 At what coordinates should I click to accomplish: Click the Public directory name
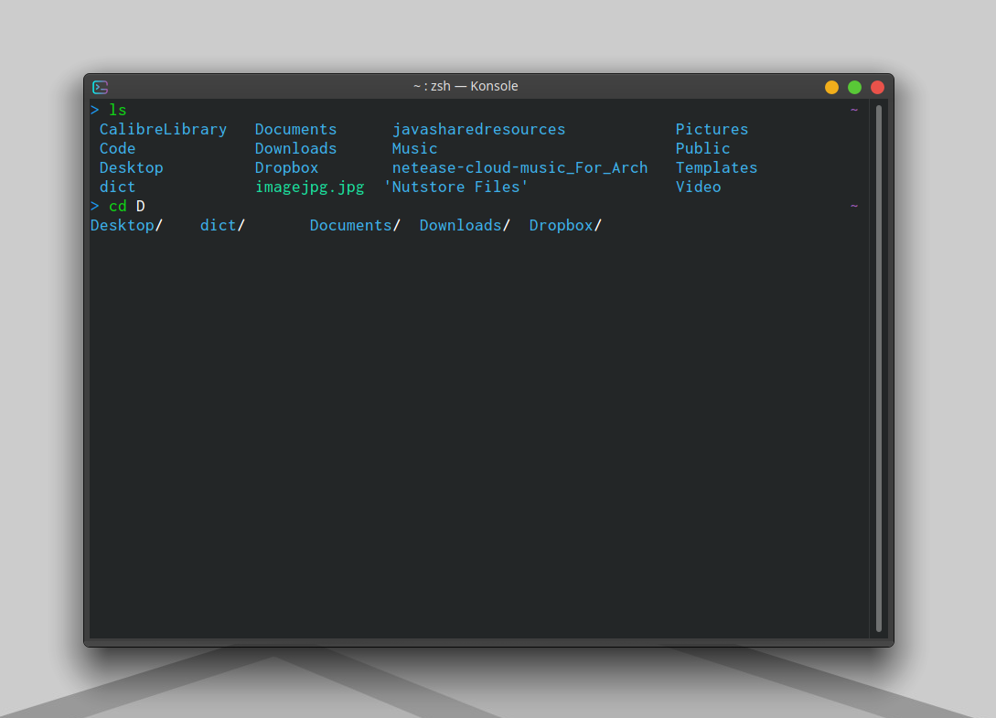pyautogui.click(x=703, y=148)
